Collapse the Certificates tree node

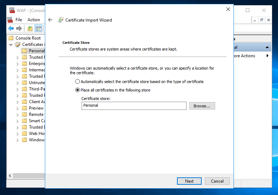coord(11,45)
